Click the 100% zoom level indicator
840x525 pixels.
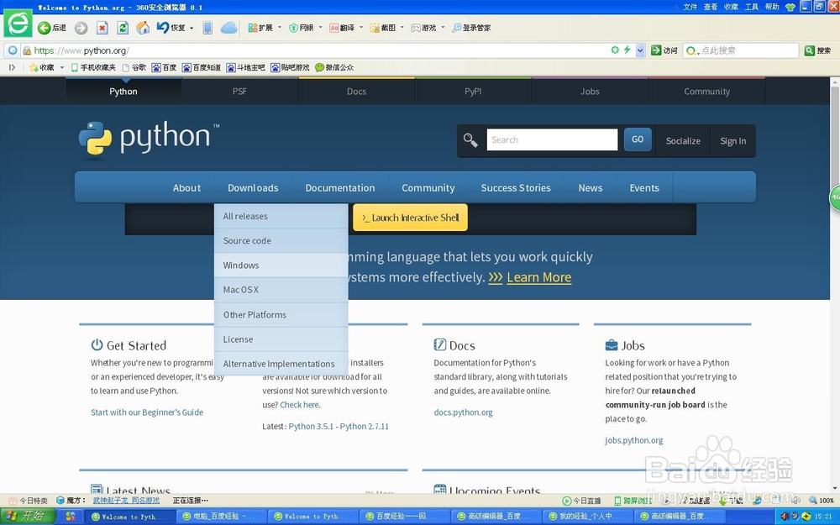tap(822, 501)
